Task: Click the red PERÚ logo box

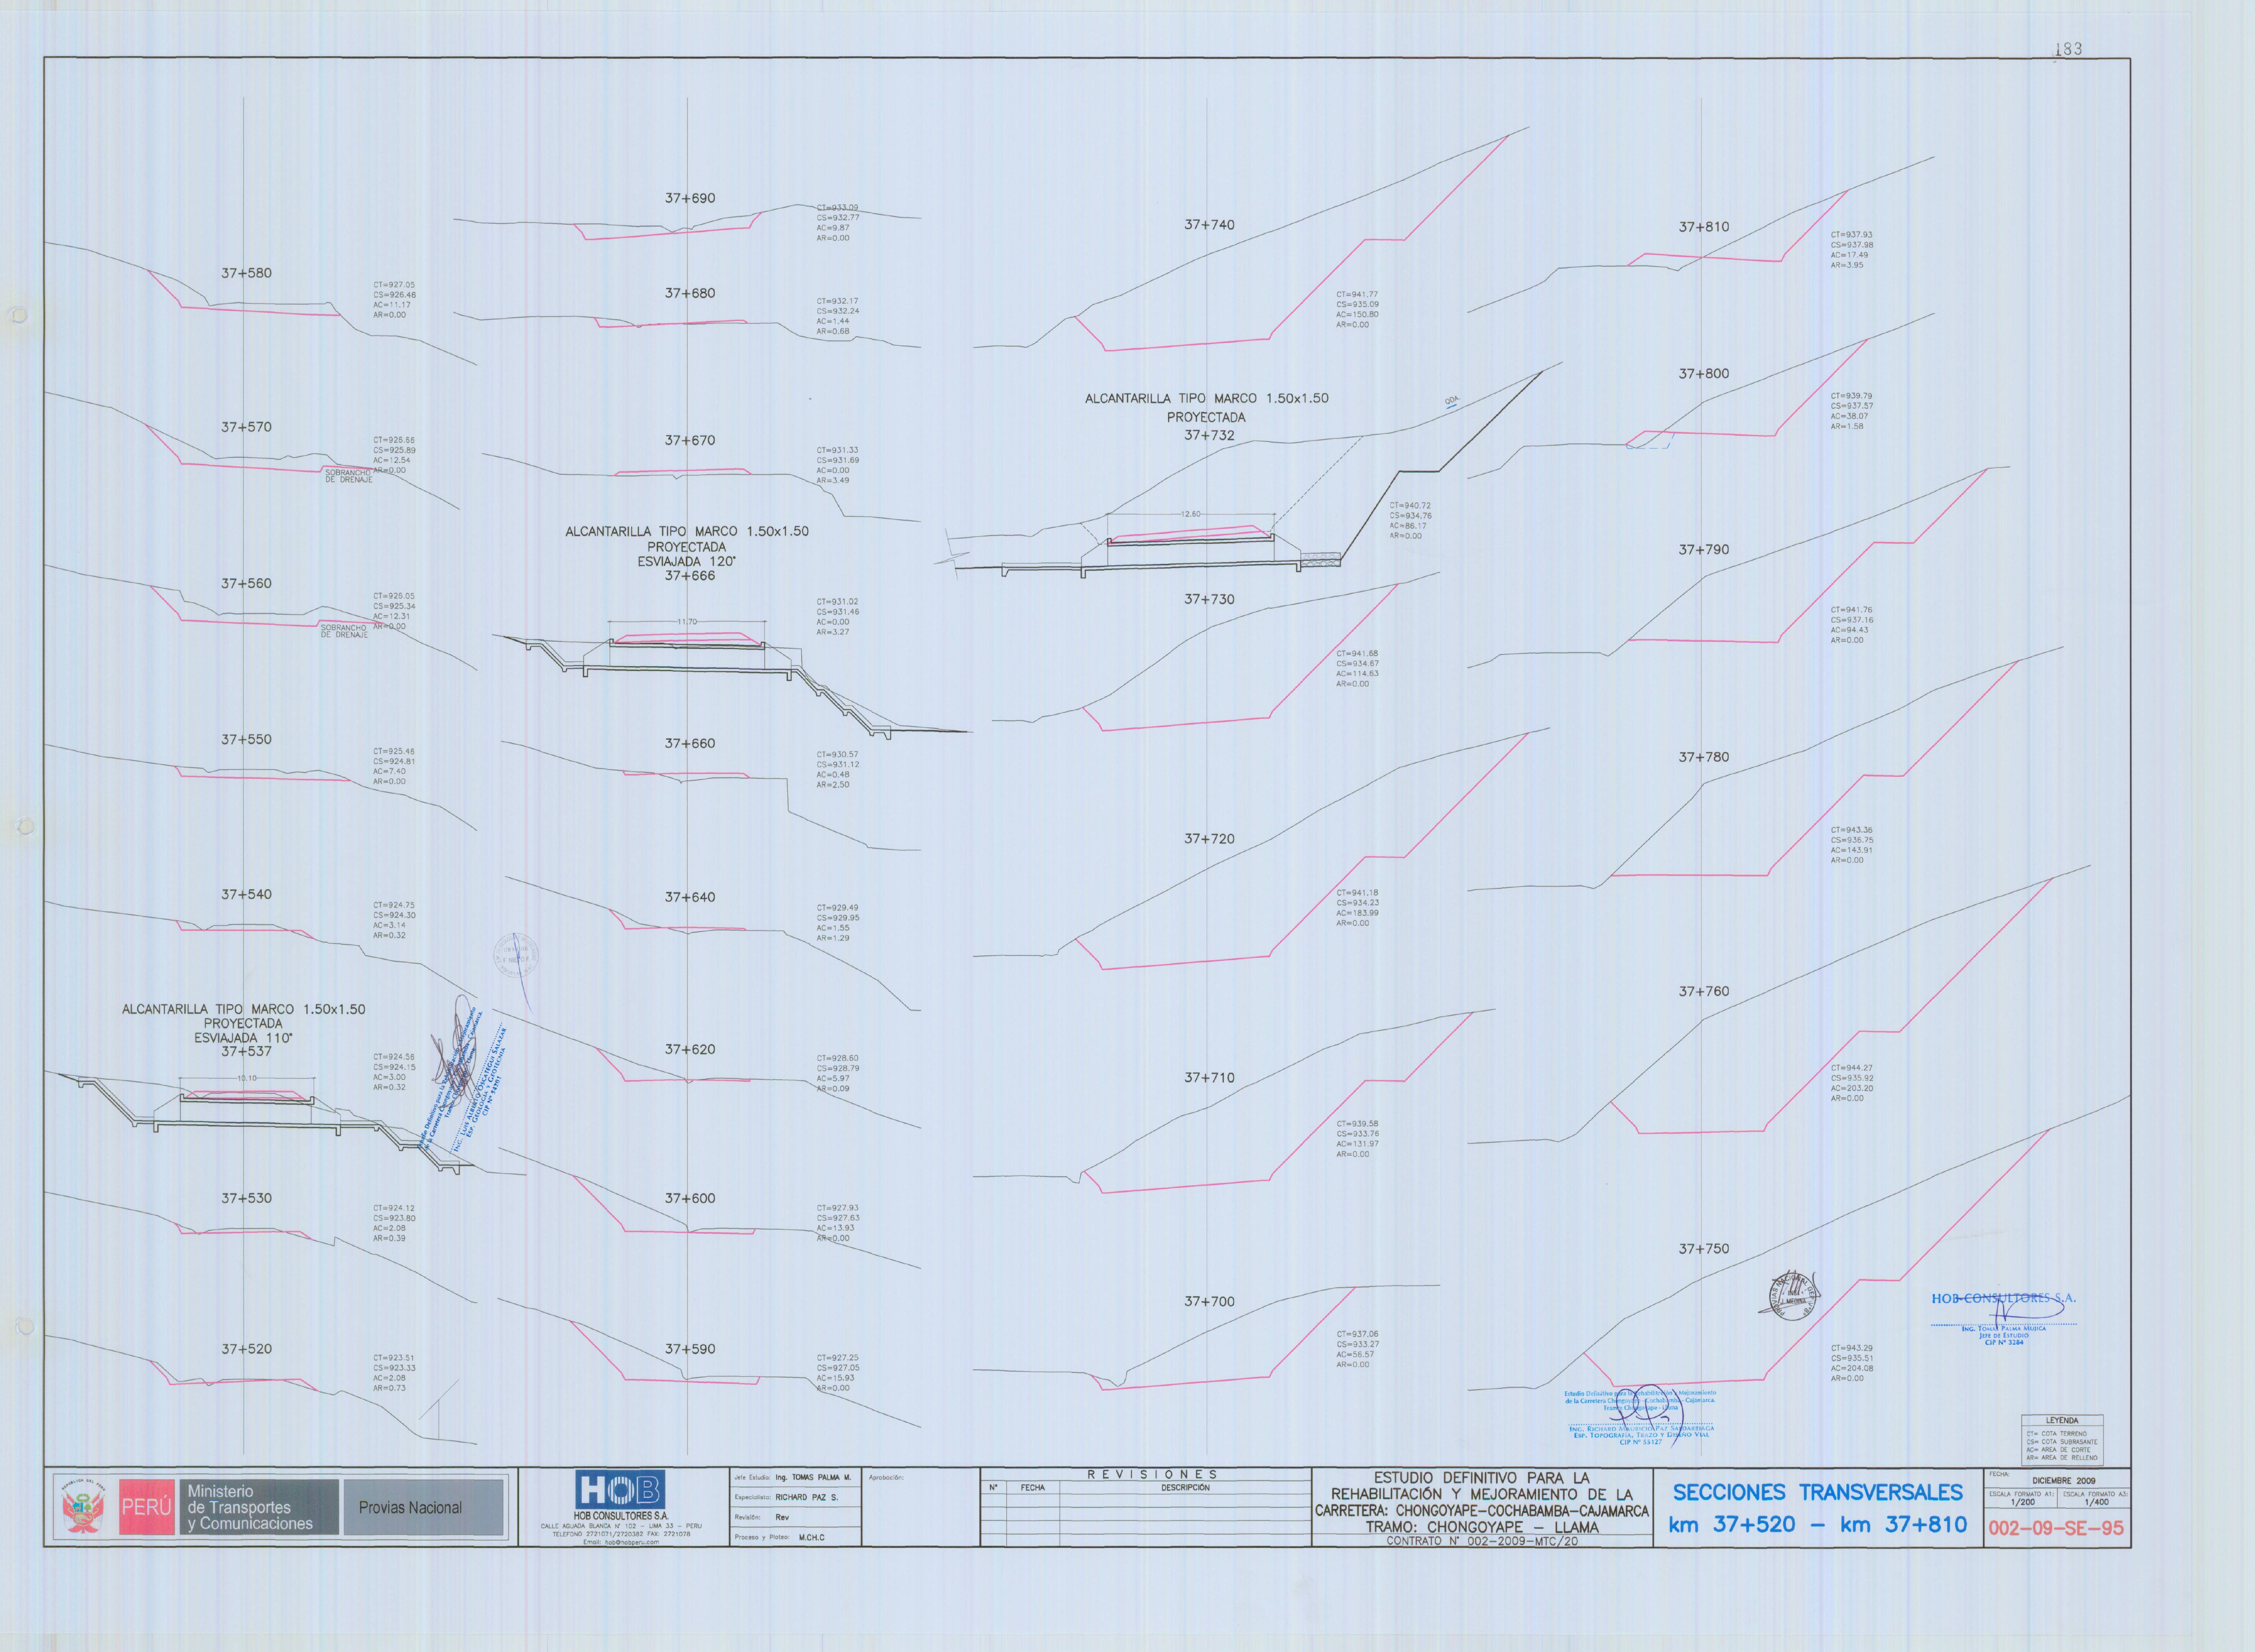Action: 146,1507
